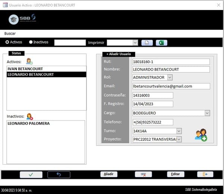Click the Imprimir label
Screen dimensions: 224x194
point(96,43)
